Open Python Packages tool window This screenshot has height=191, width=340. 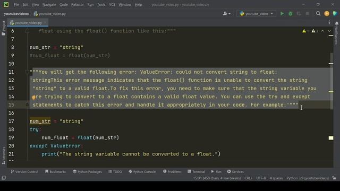point(87,171)
